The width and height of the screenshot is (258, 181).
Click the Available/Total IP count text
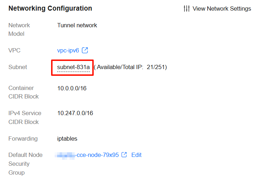130,67
